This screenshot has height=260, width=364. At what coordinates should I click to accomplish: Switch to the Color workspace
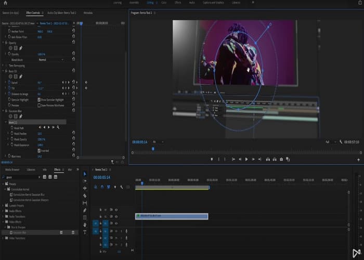pos(164,3)
